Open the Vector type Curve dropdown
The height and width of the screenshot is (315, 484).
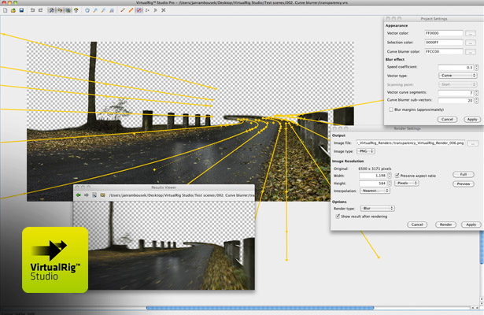pyautogui.click(x=458, y=76)
